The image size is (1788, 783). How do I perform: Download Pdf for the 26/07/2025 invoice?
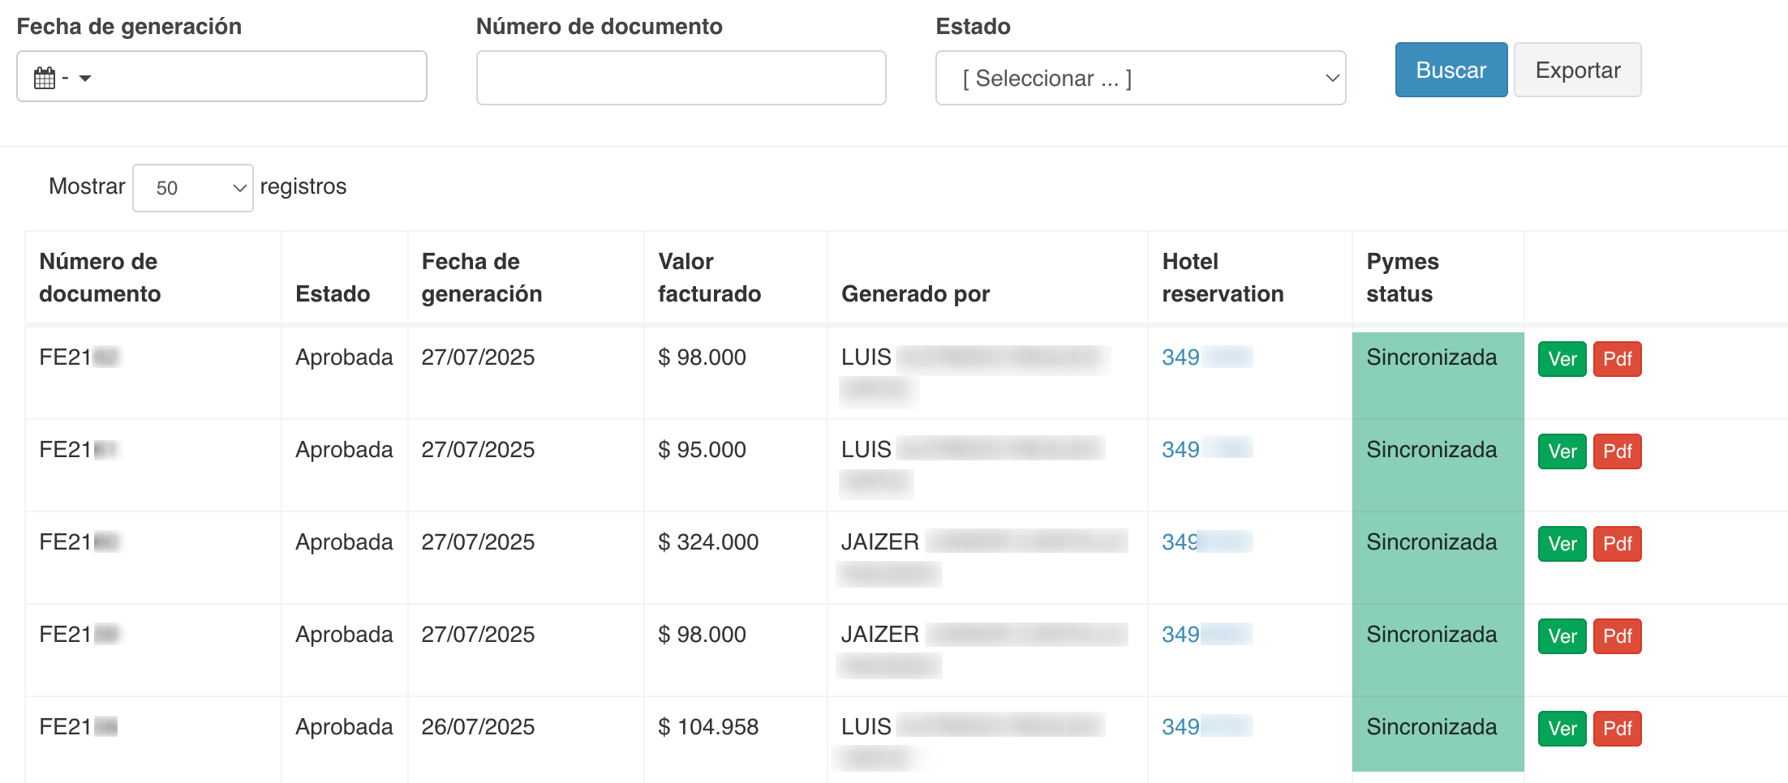pyautogui.click(x=1617, y=729)
